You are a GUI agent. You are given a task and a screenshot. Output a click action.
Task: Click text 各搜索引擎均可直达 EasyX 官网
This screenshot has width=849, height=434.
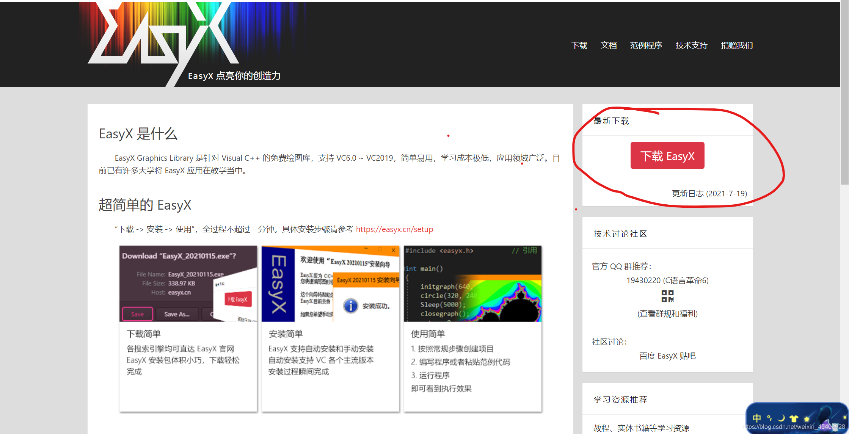[180, 349]
